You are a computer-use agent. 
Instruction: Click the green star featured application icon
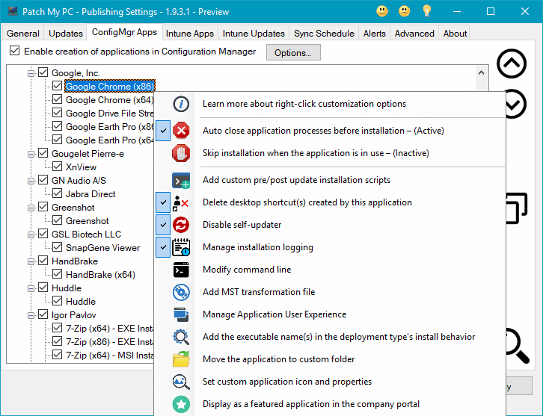[x=181, y=404]
